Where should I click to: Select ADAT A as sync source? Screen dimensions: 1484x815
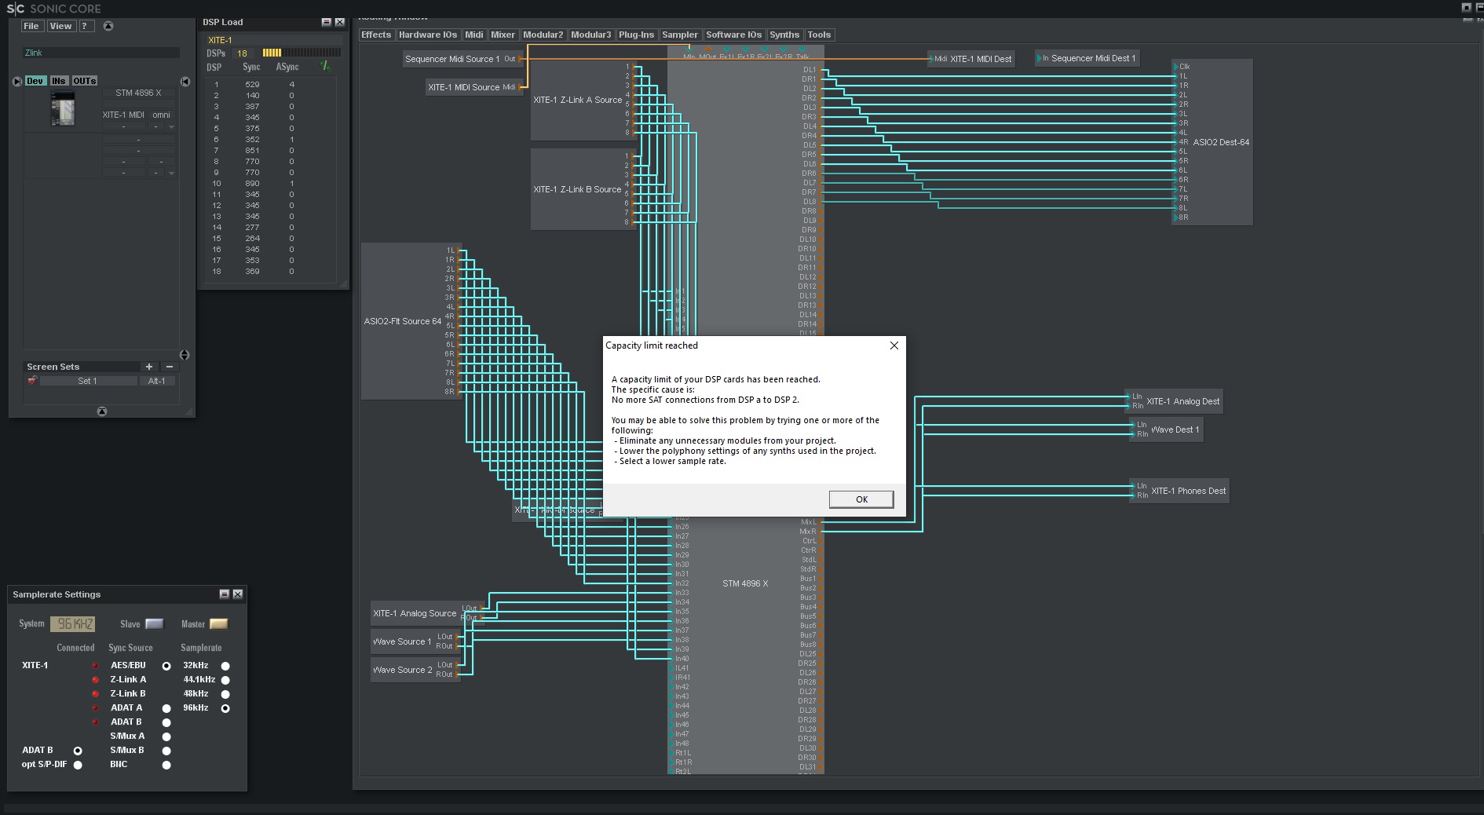(166, 708)
